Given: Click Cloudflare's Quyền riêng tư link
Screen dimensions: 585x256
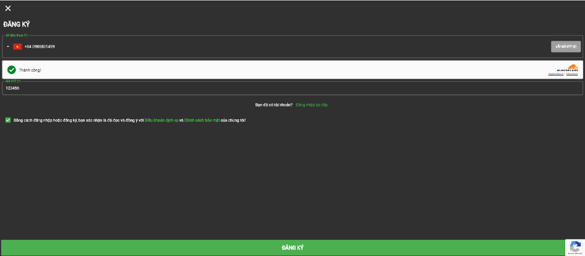Looking at the screenshot, I should [x=555, y=74].
